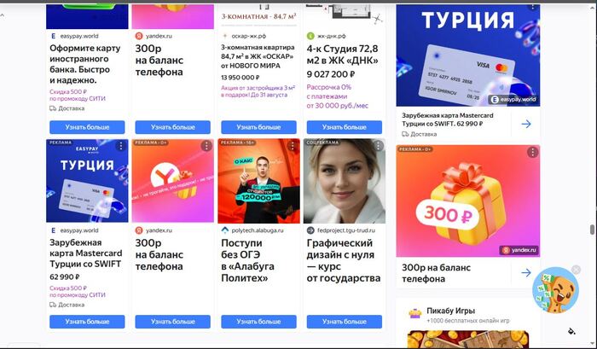The image size is (597, 349).
Task: Click Узнать больше under Оформите карту иностранного банка
Action: (x=87, y=127)
